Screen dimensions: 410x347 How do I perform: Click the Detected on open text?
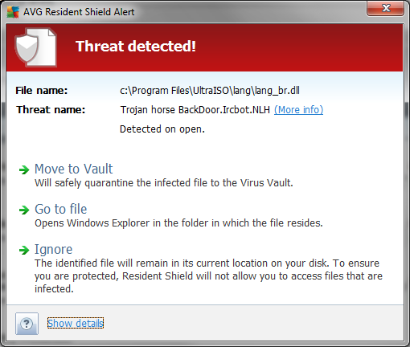coord(162,129)
